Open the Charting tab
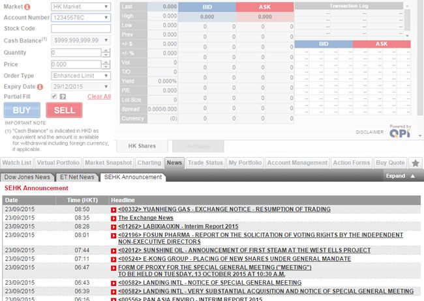This screenshot has height=301, width=424. tap(149, 163)
